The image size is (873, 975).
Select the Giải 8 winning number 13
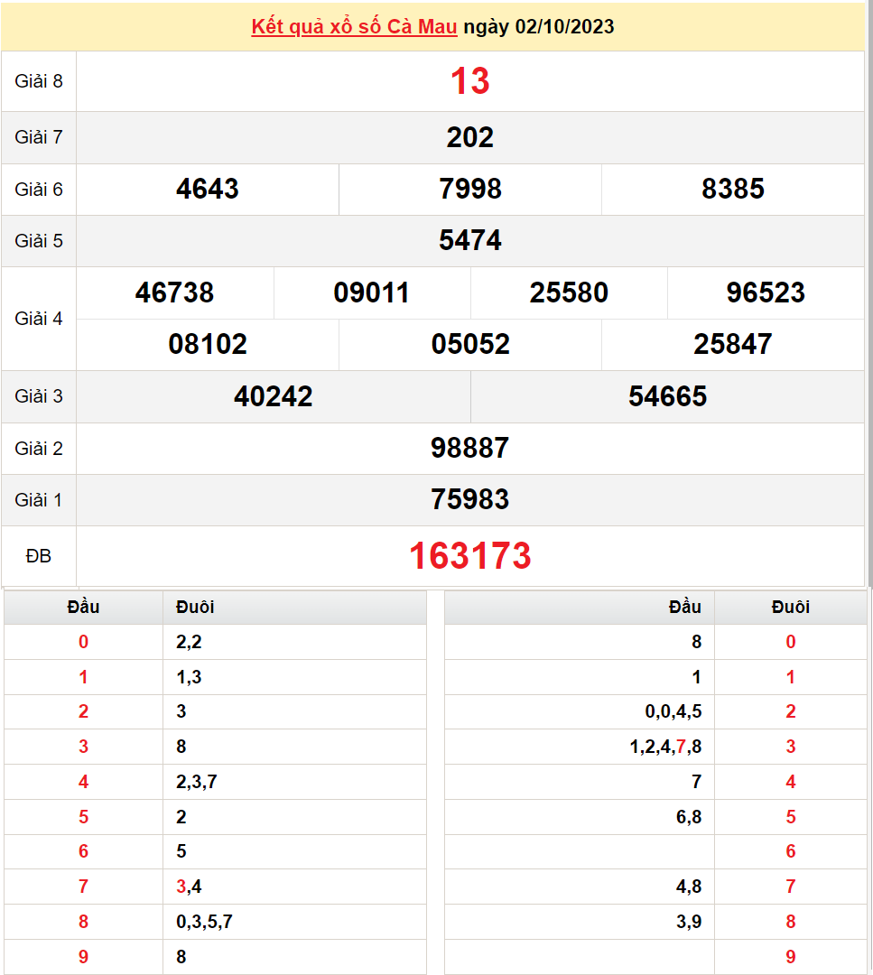click(469, 81)
